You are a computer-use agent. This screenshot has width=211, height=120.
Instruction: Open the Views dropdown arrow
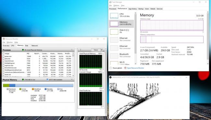click(102, 50)
